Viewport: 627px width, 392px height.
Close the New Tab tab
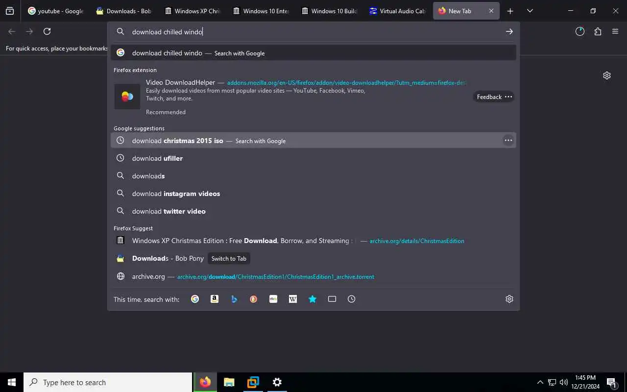click(491, 11)
